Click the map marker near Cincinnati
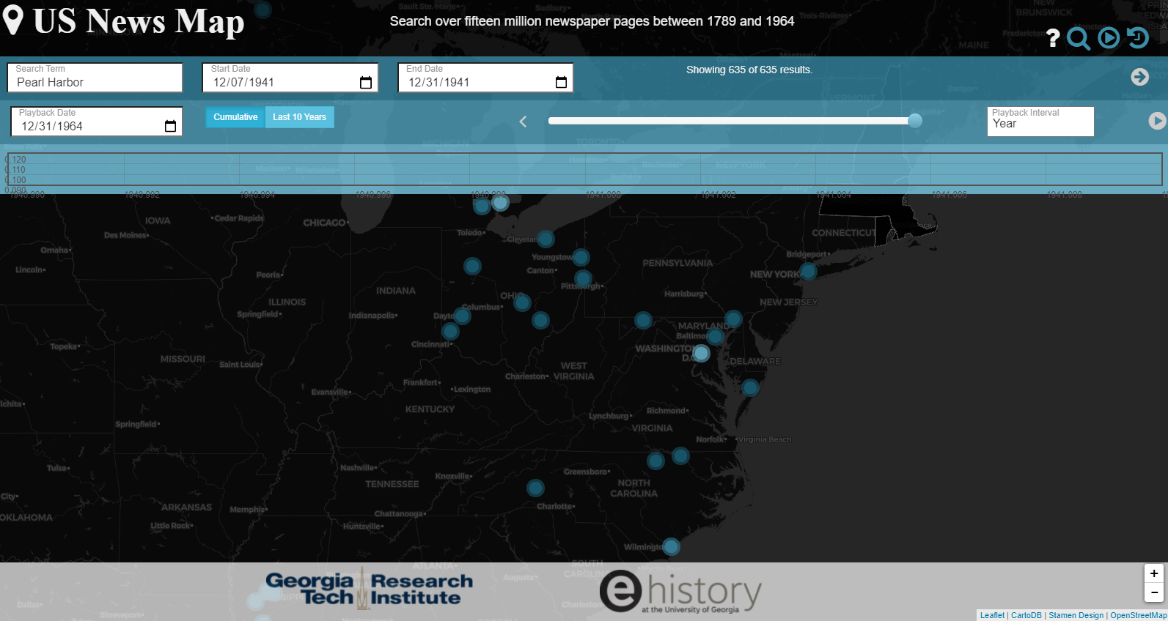Viewport: 1168px width, 621px height. (450, 332)
